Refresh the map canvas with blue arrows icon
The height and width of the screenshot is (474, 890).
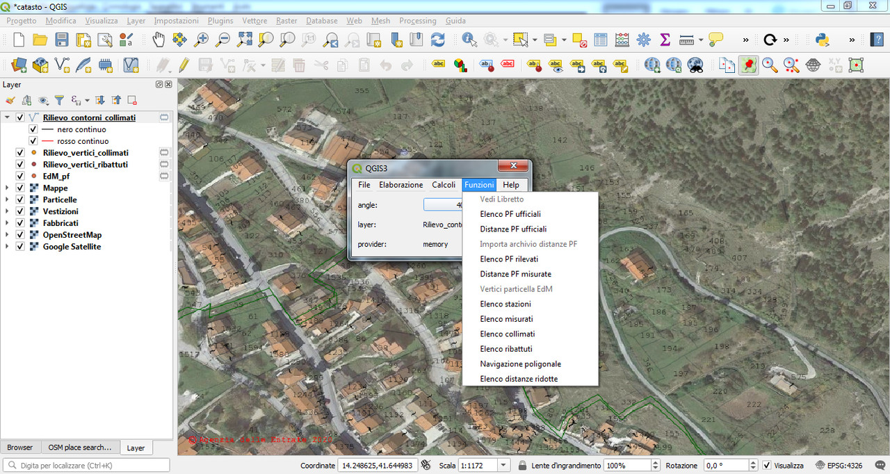(x=437, y=40)
